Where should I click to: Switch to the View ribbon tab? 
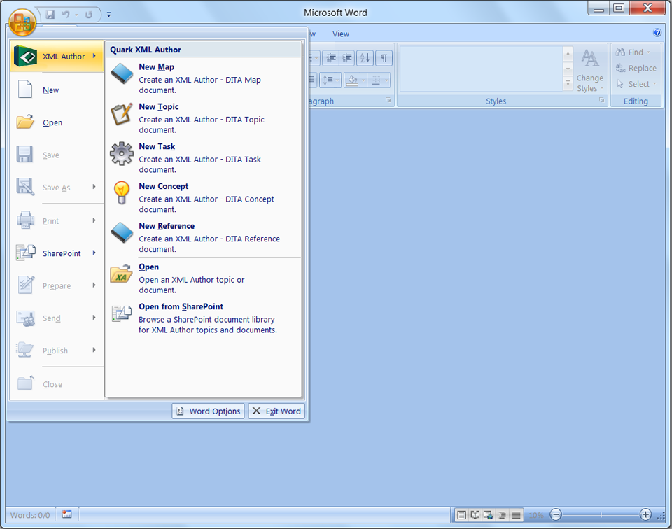341,34
